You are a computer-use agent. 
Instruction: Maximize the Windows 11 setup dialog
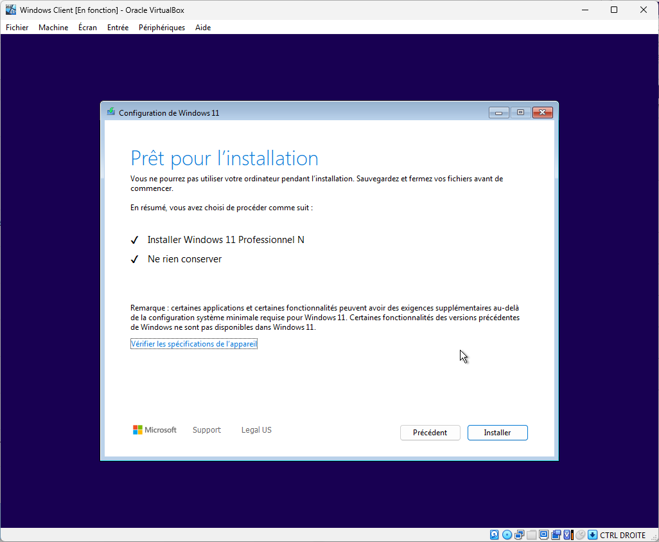pos(521,113)
